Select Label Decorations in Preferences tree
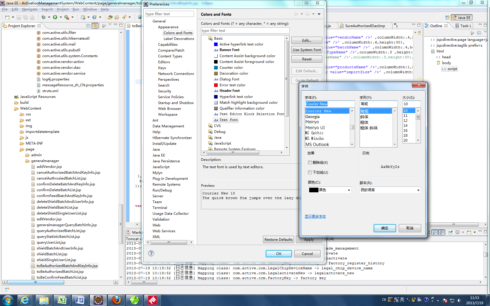Screen dimensions: 490x306 (x=179, y=39)
